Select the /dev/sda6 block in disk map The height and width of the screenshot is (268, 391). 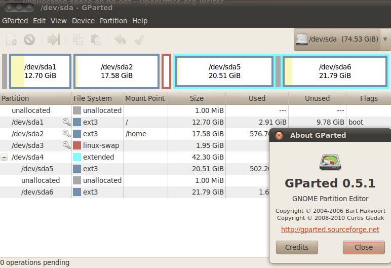[x=335, y=71]
